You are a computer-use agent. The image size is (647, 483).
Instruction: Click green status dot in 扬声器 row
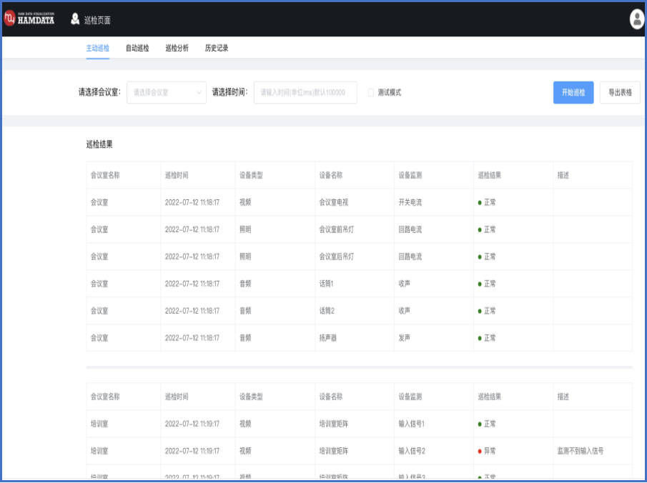[x=480, y=338]
